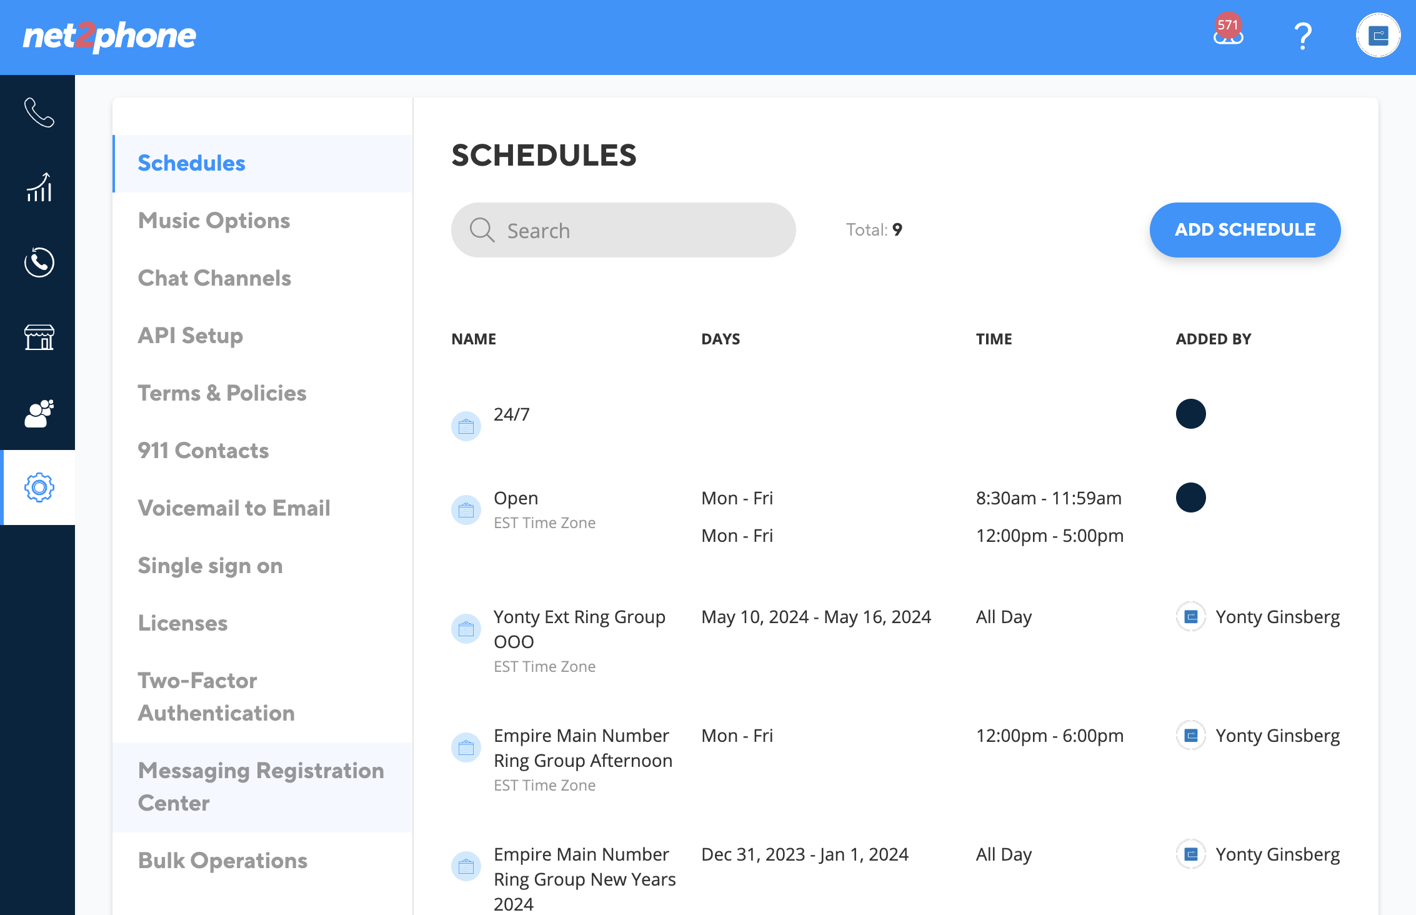Click the ADD SCHEDULE button
Viewport: 1416px width, 915px height.
point(1245,230)
